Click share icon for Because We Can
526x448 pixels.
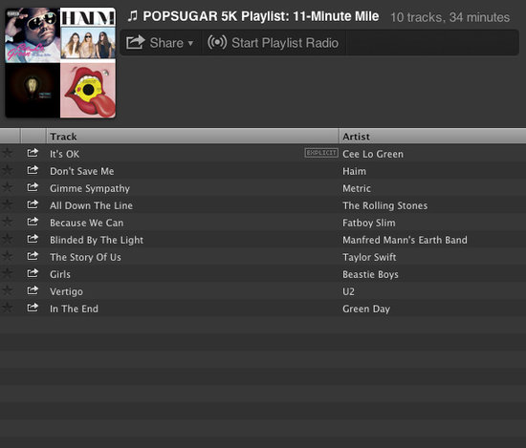33,222
